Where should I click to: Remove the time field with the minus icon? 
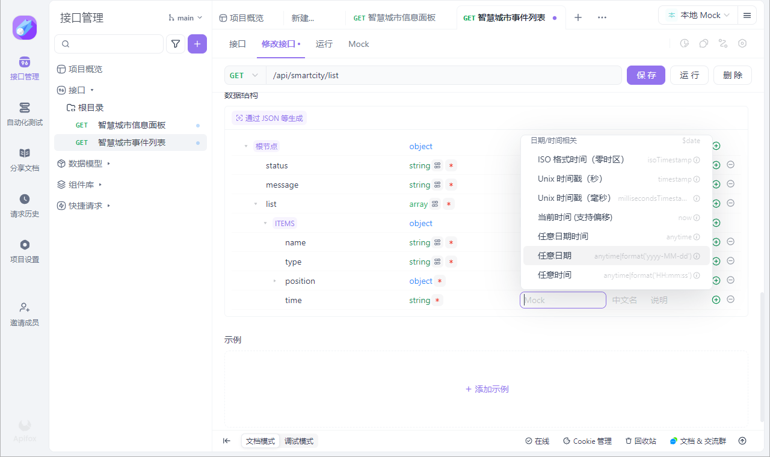point(730,299)
